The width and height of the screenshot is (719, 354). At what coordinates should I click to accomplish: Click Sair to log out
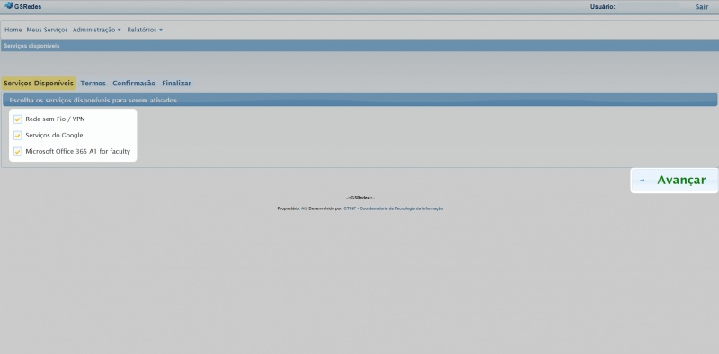point(702,7)
